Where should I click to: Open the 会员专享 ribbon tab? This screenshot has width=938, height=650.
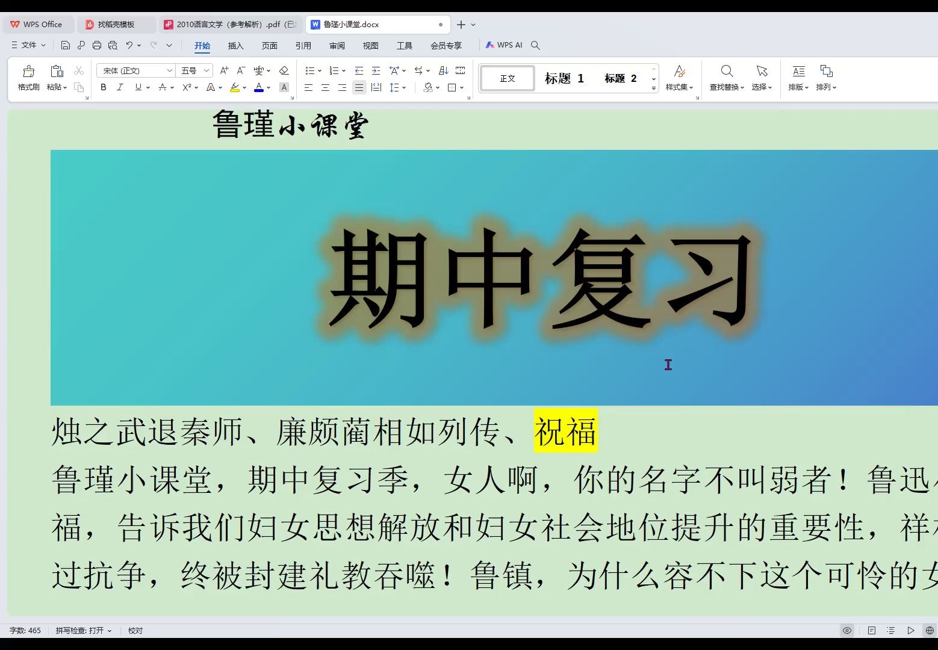(x=446, y=46)
